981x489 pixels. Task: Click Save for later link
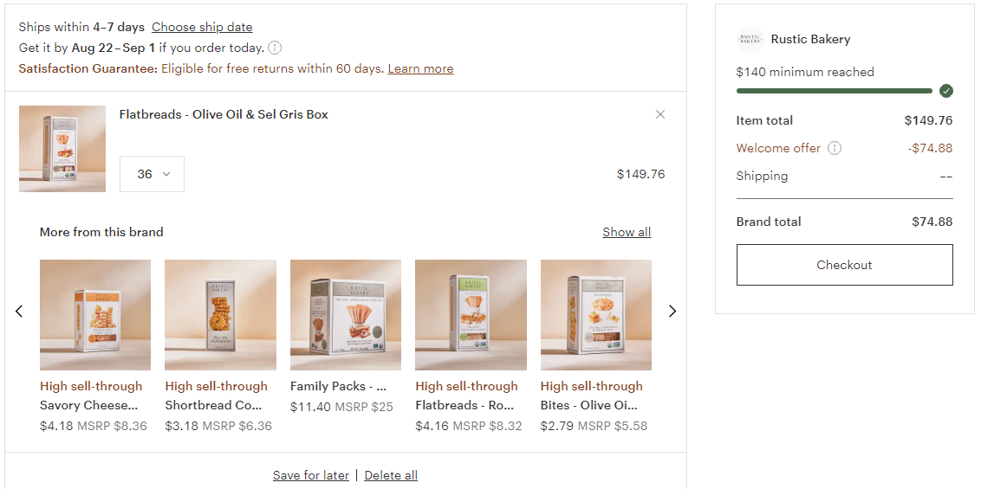point(311,475)
